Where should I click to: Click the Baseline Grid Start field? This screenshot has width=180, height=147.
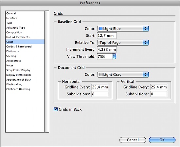click(107, 35)
